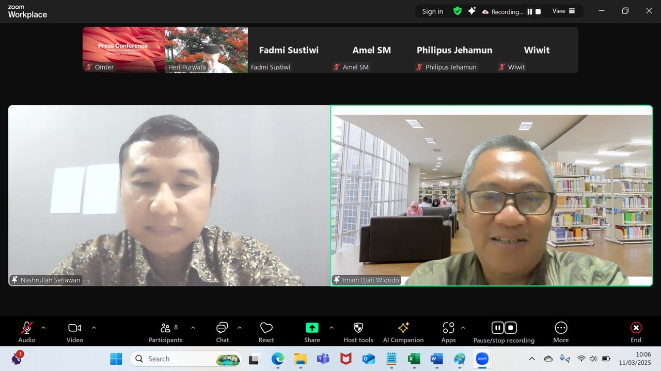Open AI Companion sparkle icon in top bar
Screen dimensions: 661x371
tap(471, 11)
